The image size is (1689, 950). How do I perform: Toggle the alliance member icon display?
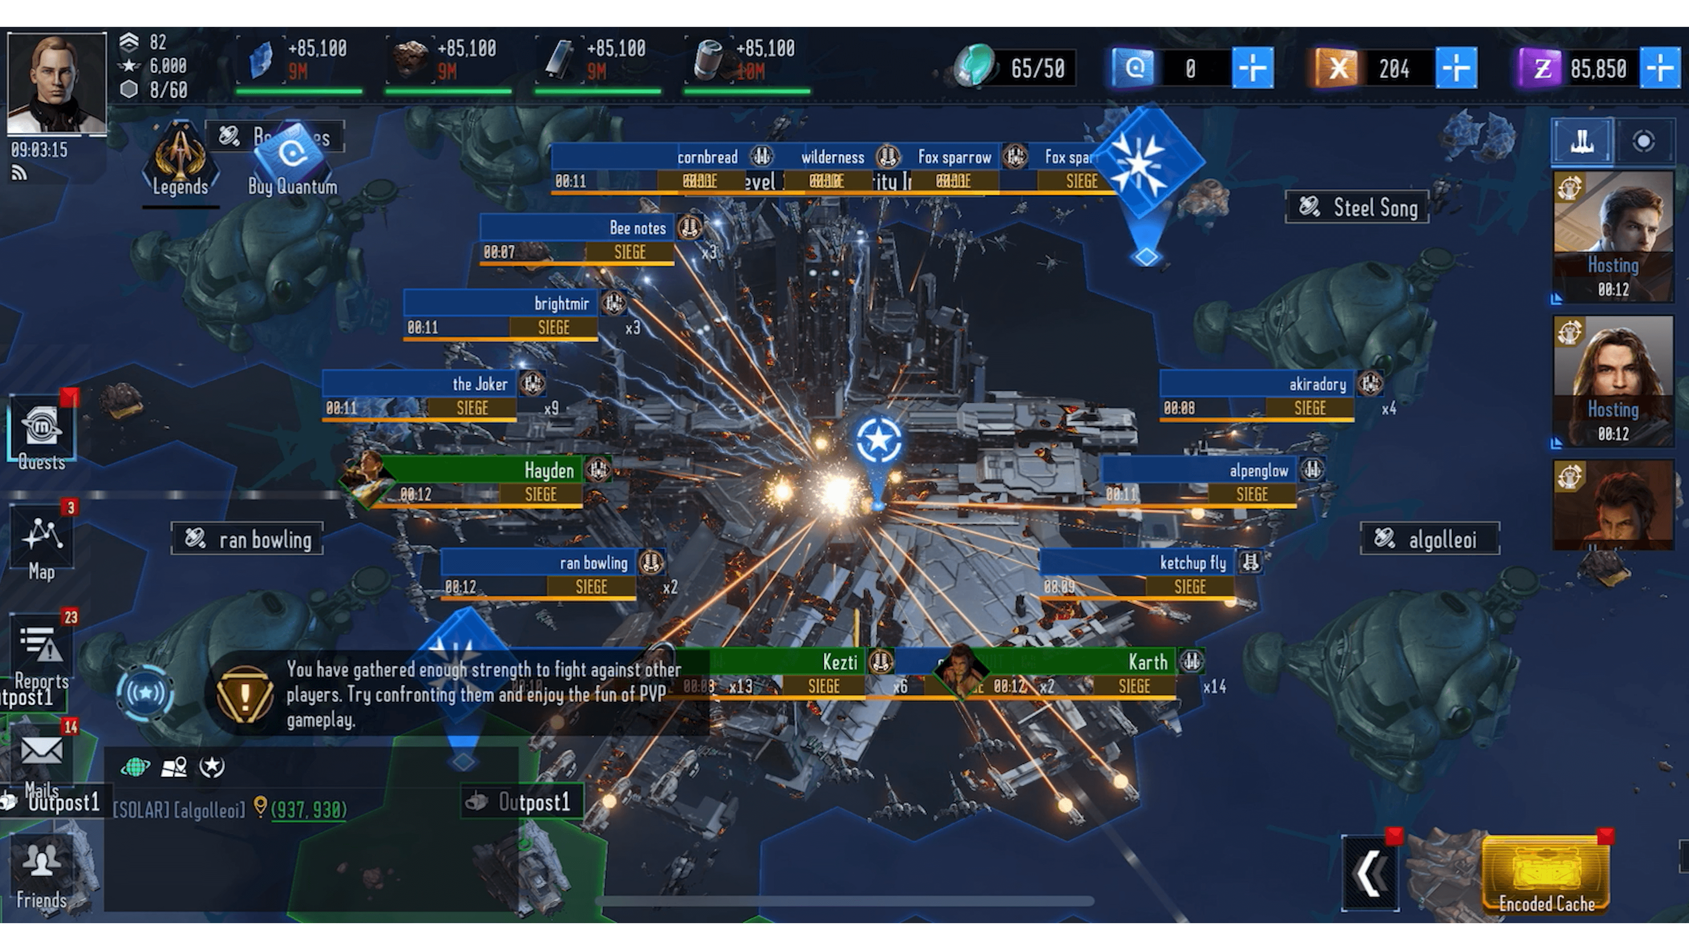(x=212, y=766)
